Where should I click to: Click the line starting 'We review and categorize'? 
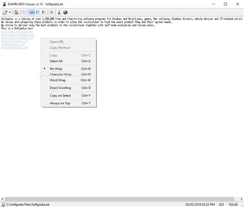(x=86, y=22)
